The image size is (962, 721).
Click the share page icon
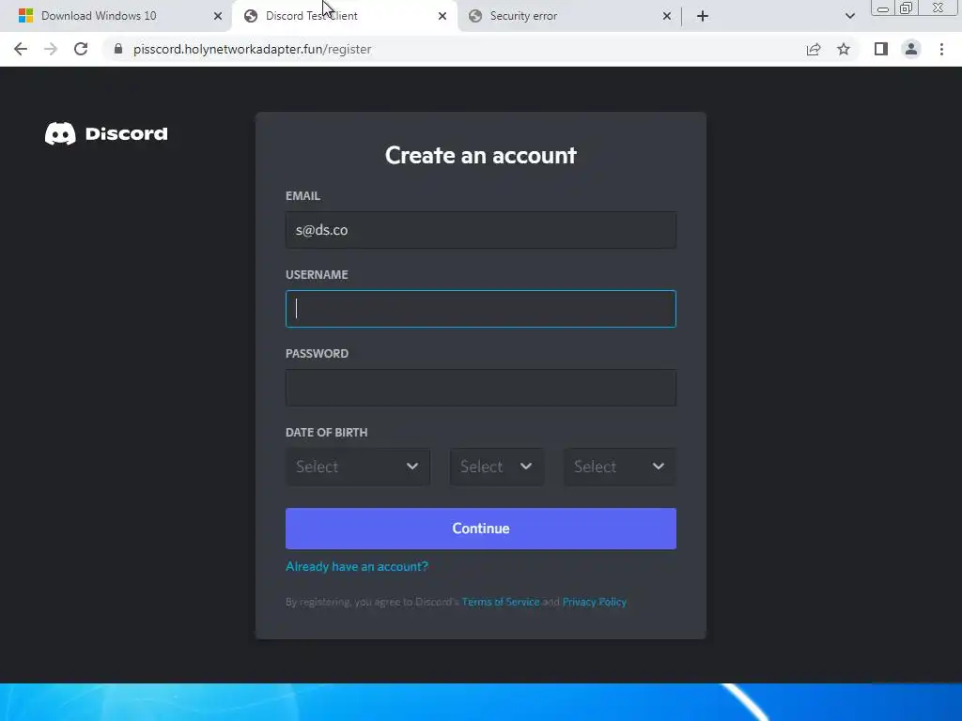[x=814, y=49]
